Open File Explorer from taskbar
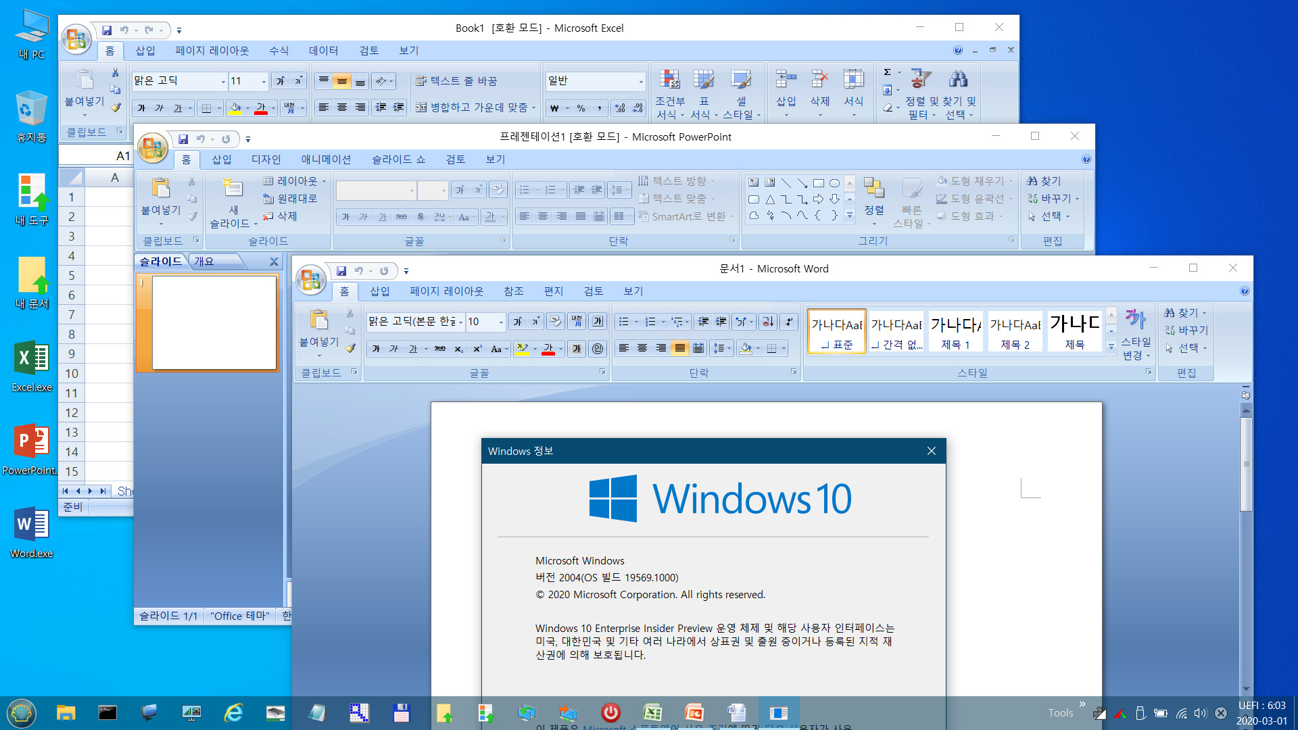1298x730 pixels. click(66, 712)
